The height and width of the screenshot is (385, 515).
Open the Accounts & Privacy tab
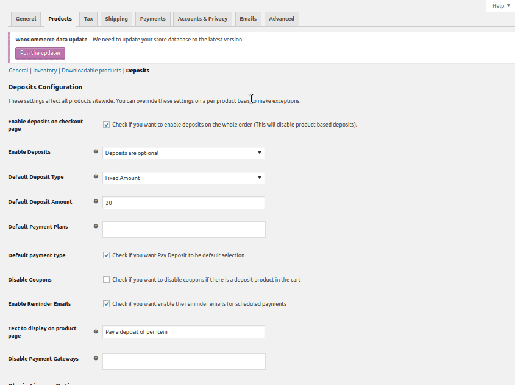click(x=202, y=19)
